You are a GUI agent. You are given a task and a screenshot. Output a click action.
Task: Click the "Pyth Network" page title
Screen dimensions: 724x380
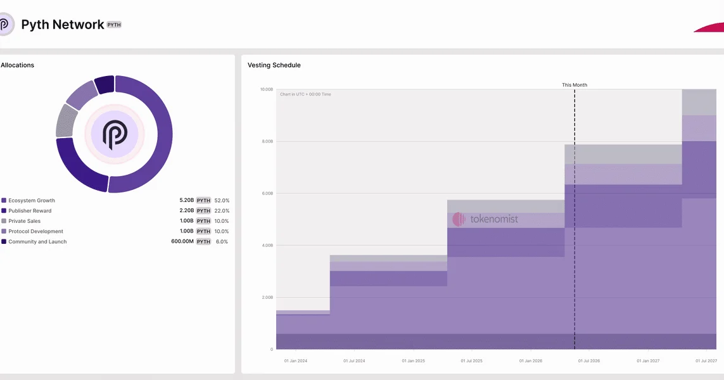click(x=62, y=25)
